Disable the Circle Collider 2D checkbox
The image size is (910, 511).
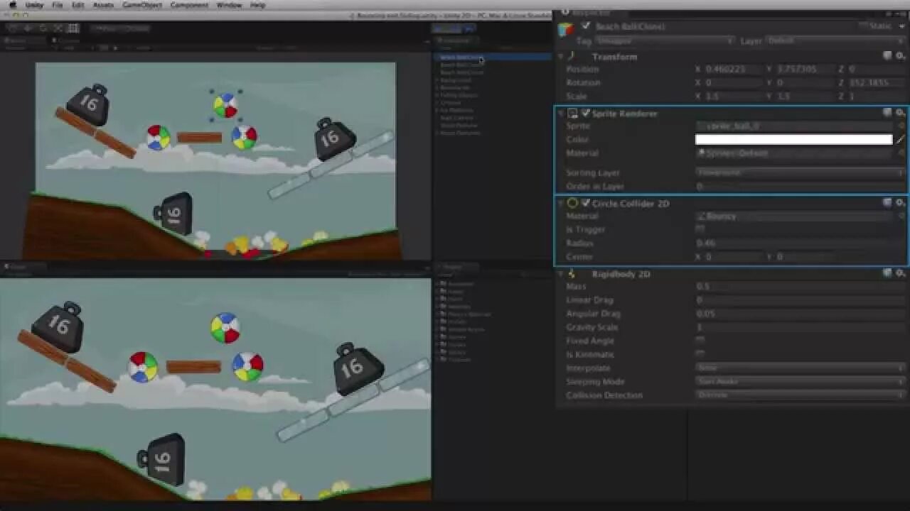pyautogui.click(x=586, y=204)
